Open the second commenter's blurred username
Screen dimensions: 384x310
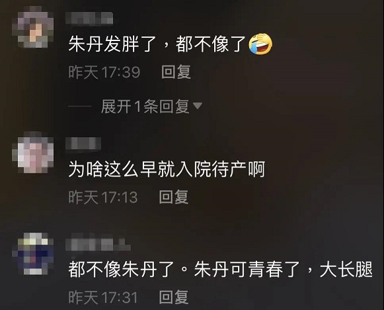(x=83, y=143)
